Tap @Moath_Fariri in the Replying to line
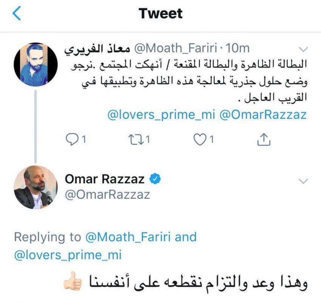Viewport: 321px width, 303px height. pos(128,237)
